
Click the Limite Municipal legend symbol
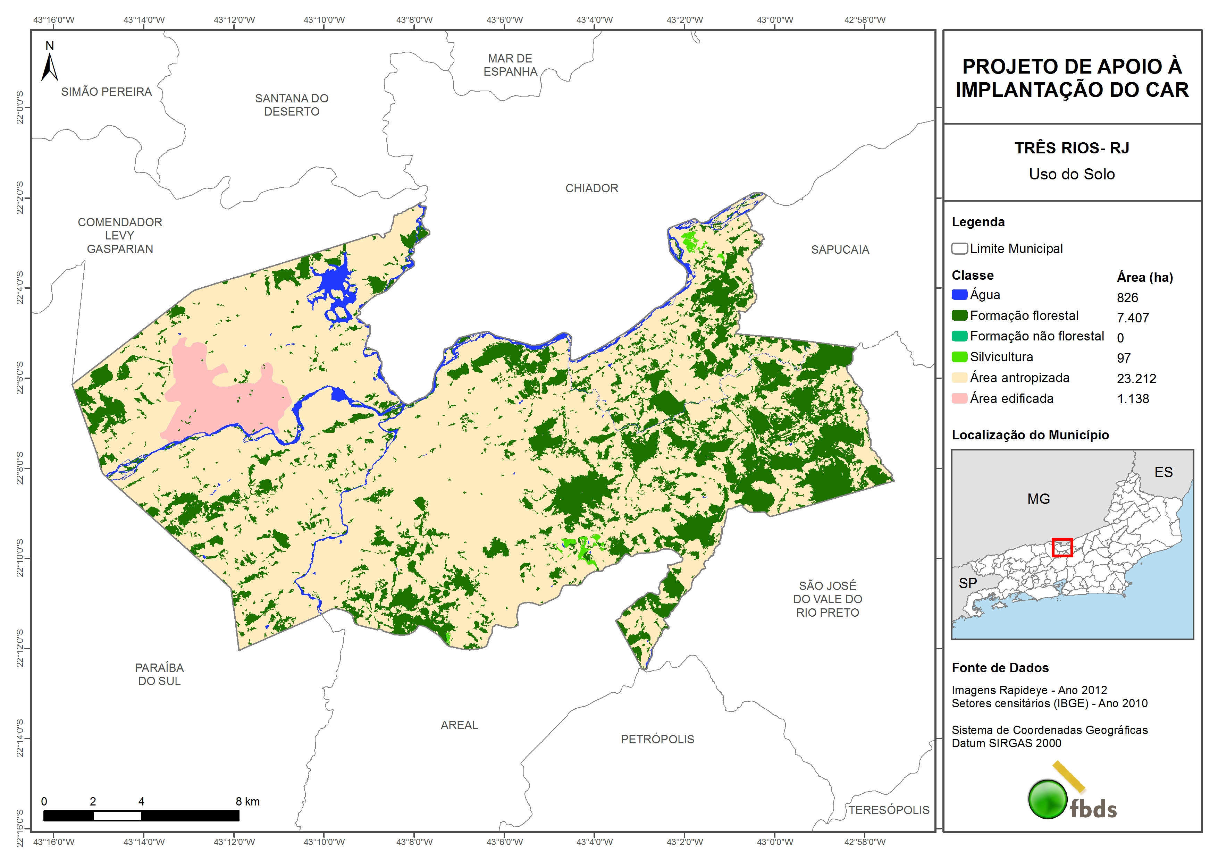(x=959, y=249)
